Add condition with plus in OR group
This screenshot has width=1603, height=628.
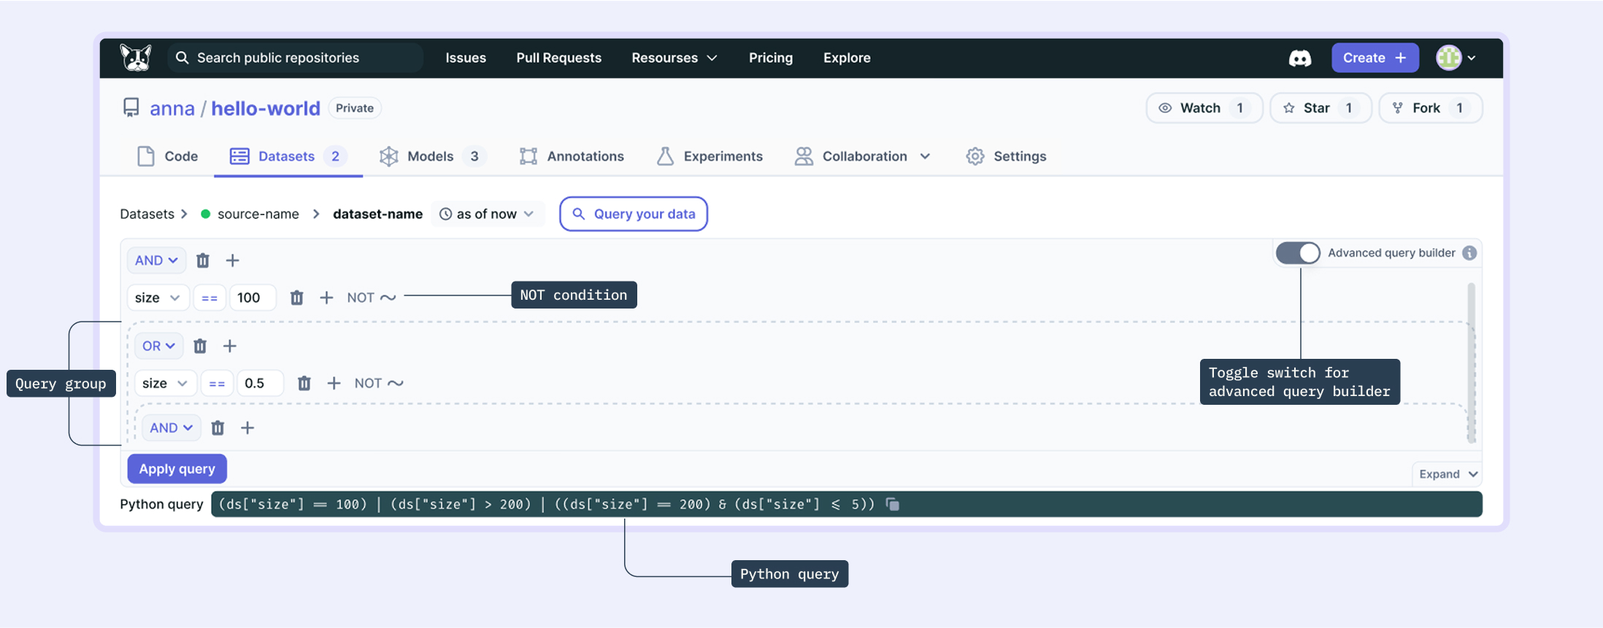(x=230, y=346)
